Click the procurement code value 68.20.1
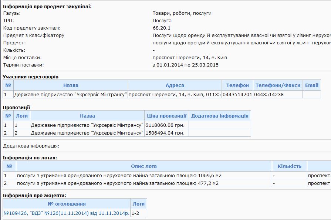 click(162, 28)
